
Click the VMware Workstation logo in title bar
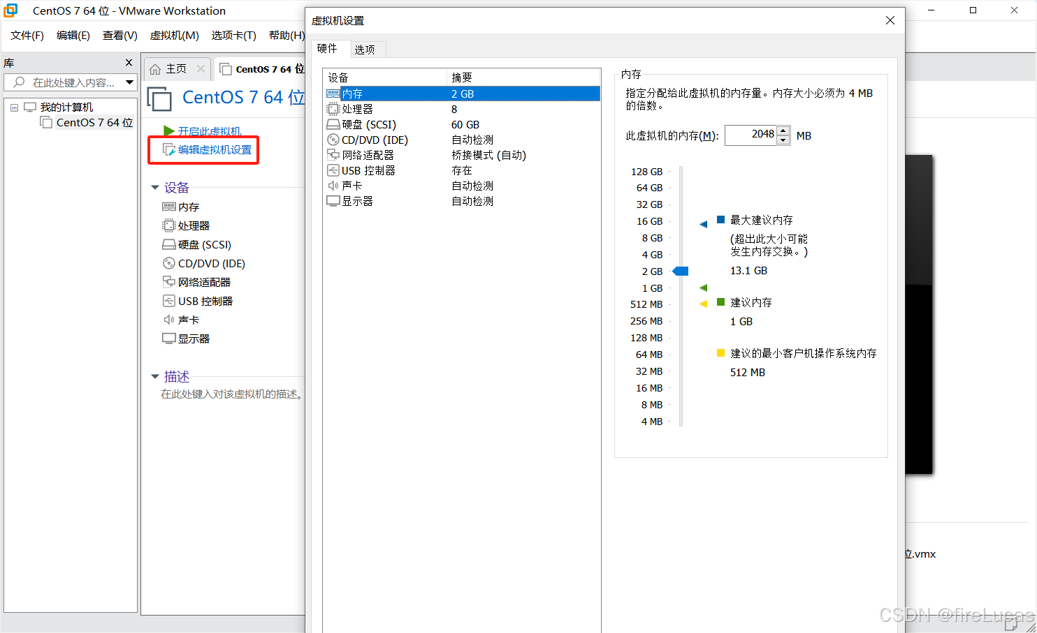[x=10, y=10]
